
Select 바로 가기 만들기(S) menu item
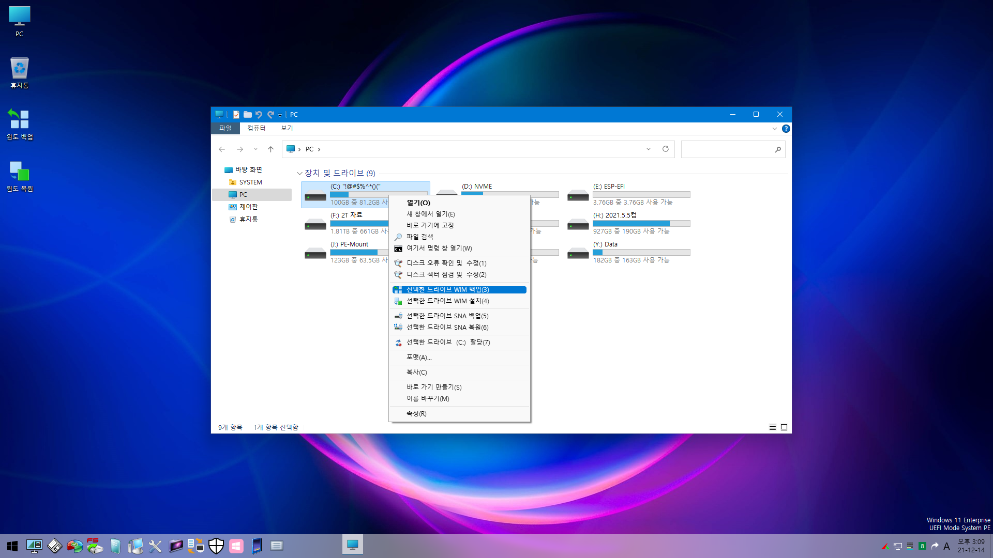pos(459,387)
